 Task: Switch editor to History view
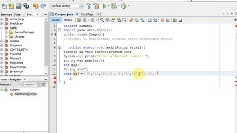[x=68, y=20]
